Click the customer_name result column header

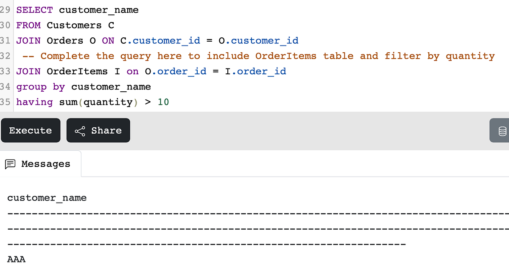(x=47, y=197)
